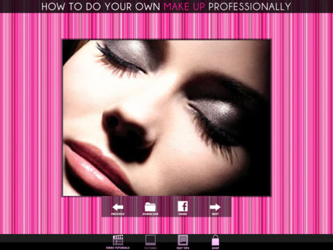
Task: Open the Text Tips tab
Action: click(x=182, y=242)
